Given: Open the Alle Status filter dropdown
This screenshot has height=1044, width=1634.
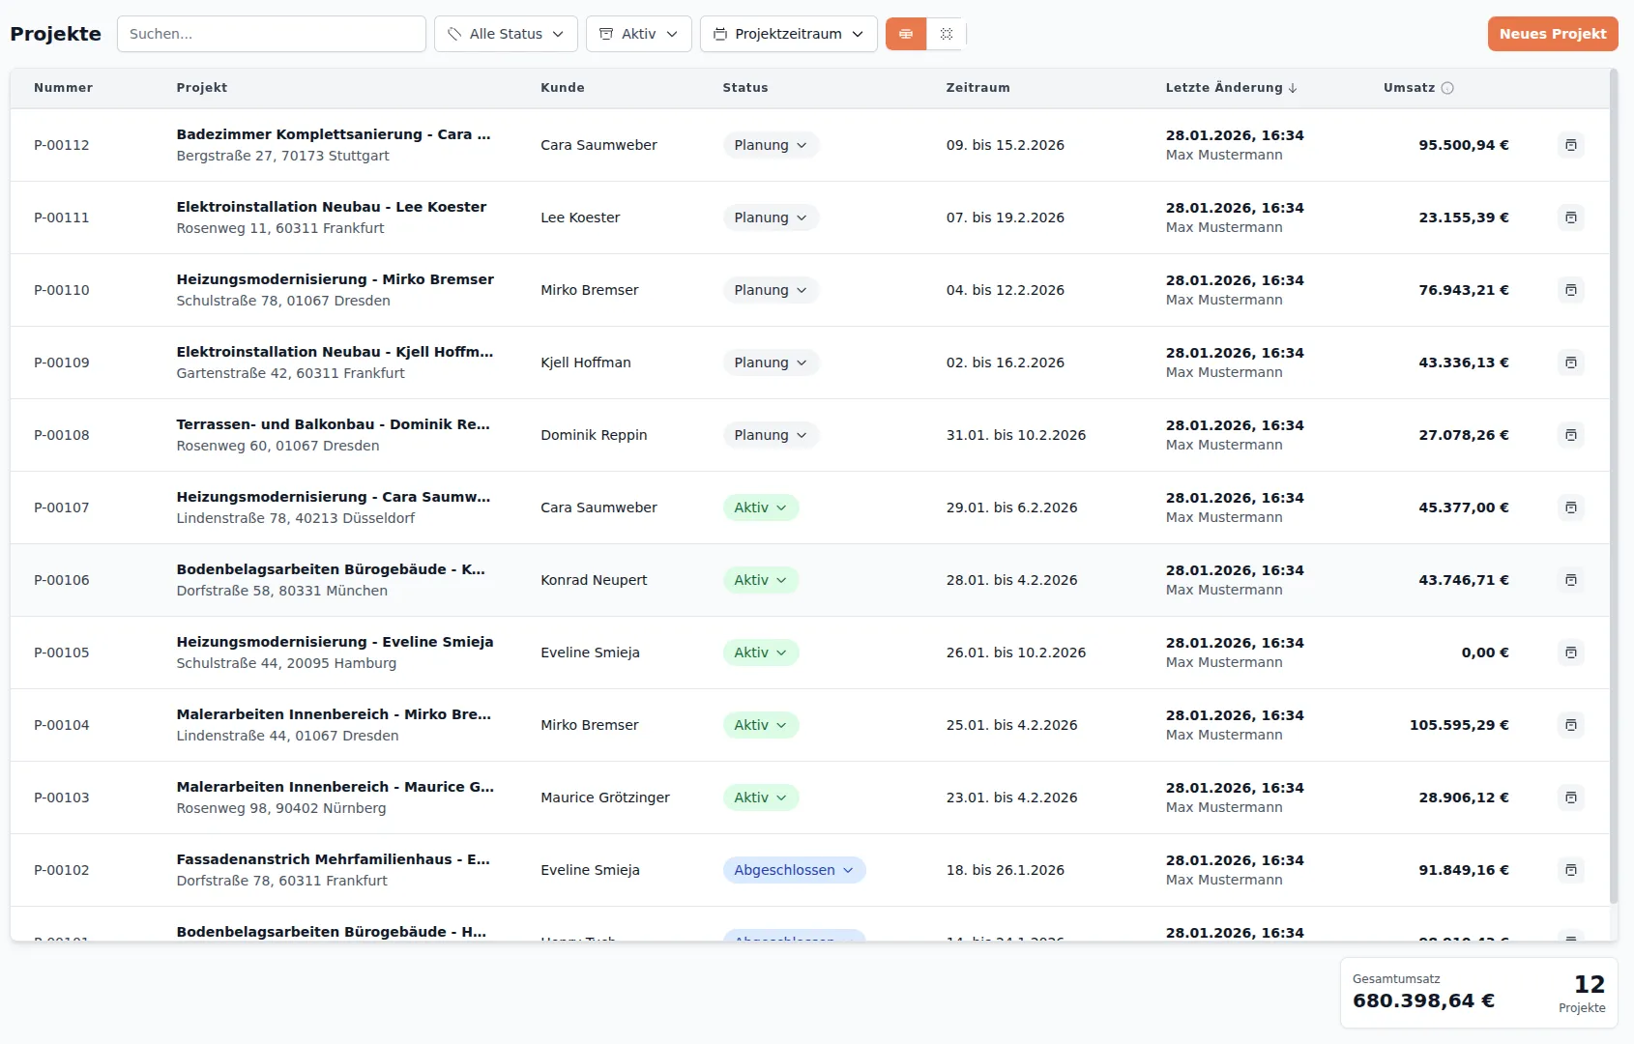Looking at the screenshot, I should tap(506, 34).
